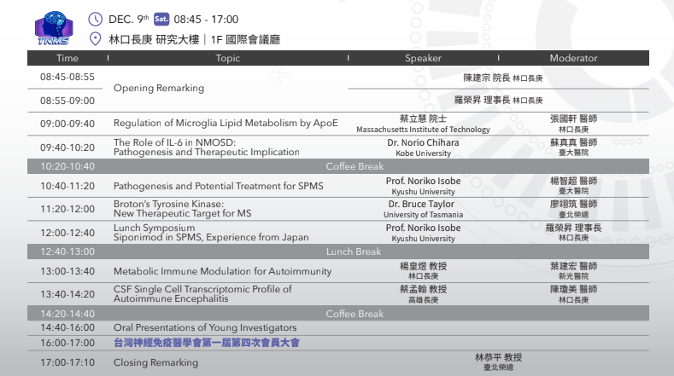Click the purple Sat. badge
Screen dimensions: 674x376
(161, 19)
